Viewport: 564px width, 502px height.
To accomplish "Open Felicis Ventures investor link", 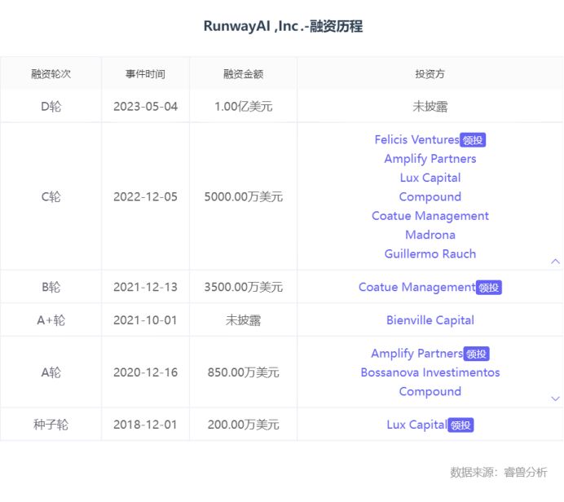I will [416, 139].
